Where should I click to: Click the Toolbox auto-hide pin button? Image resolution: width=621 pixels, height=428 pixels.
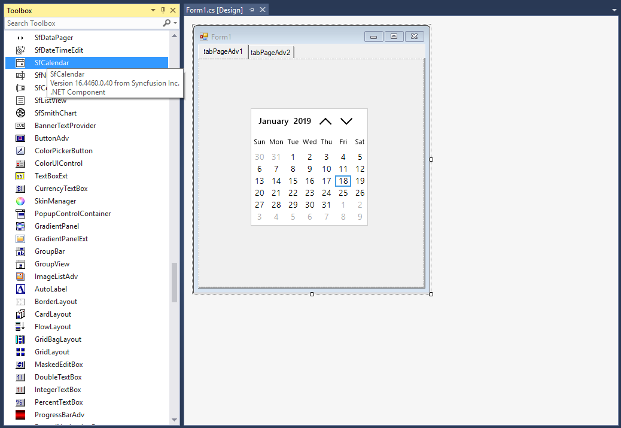click(163, 10)
